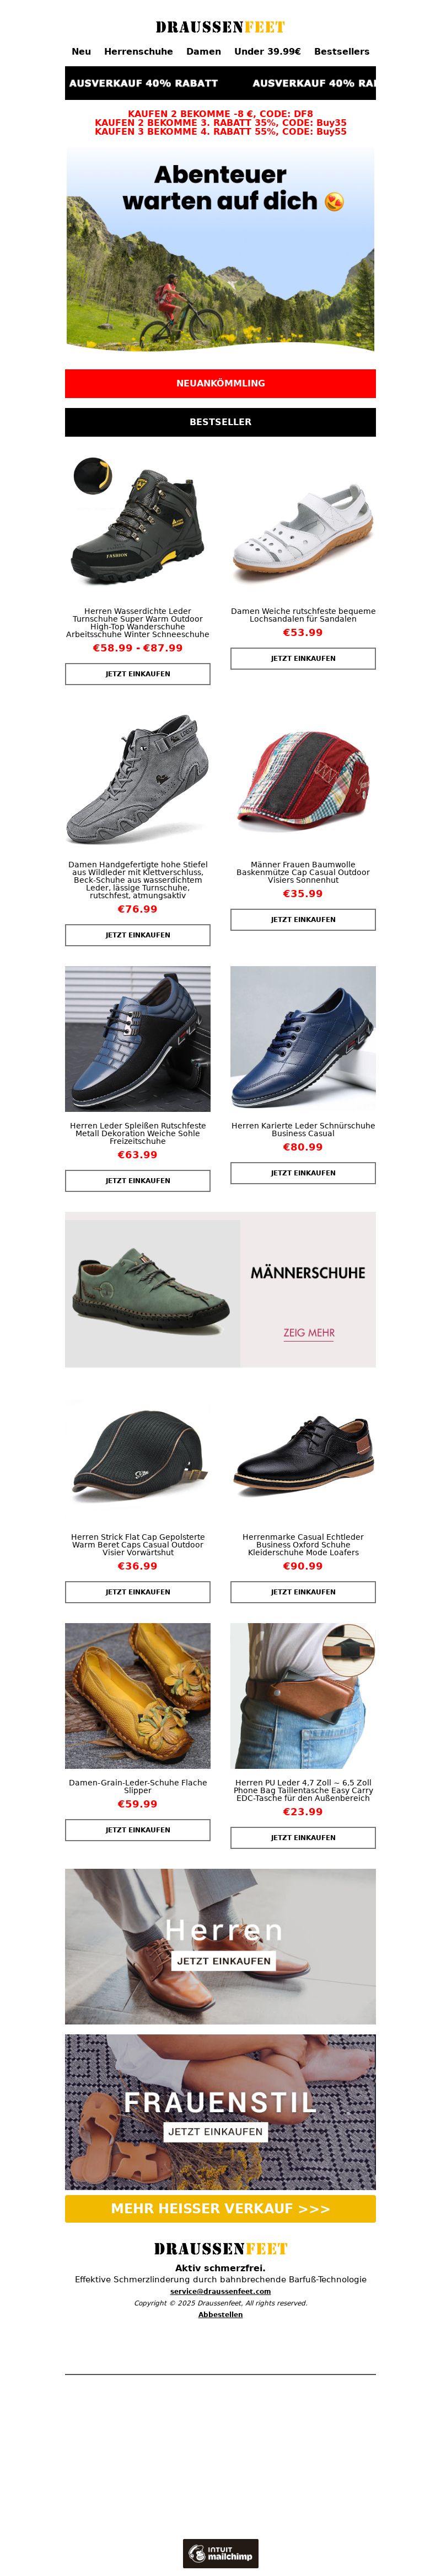The image size is (441, 2576).
Task: Click the Intuit Mailchimp badge
Action: [x=220, y=2552]
